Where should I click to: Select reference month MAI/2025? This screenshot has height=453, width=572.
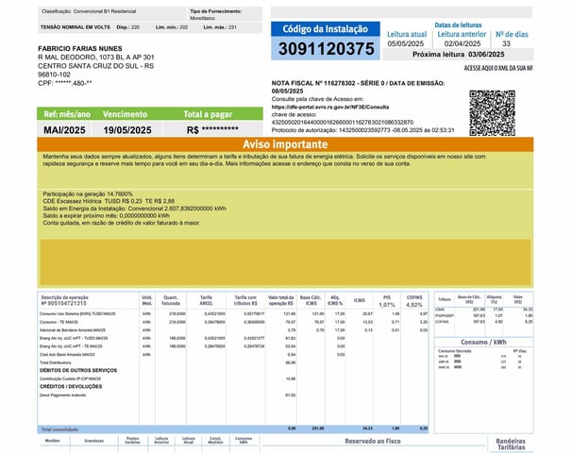[x=64, y=130]
